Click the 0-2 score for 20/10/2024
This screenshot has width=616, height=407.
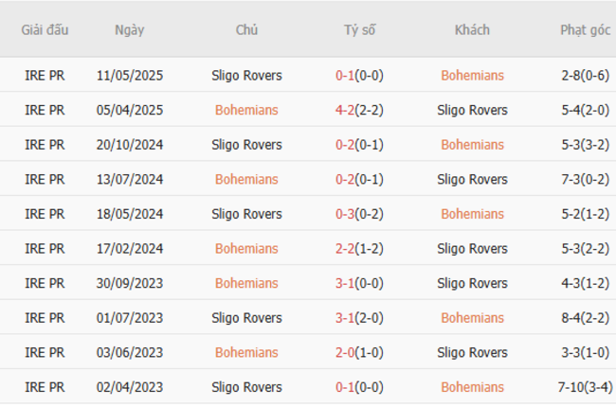[x=346, y=145]
